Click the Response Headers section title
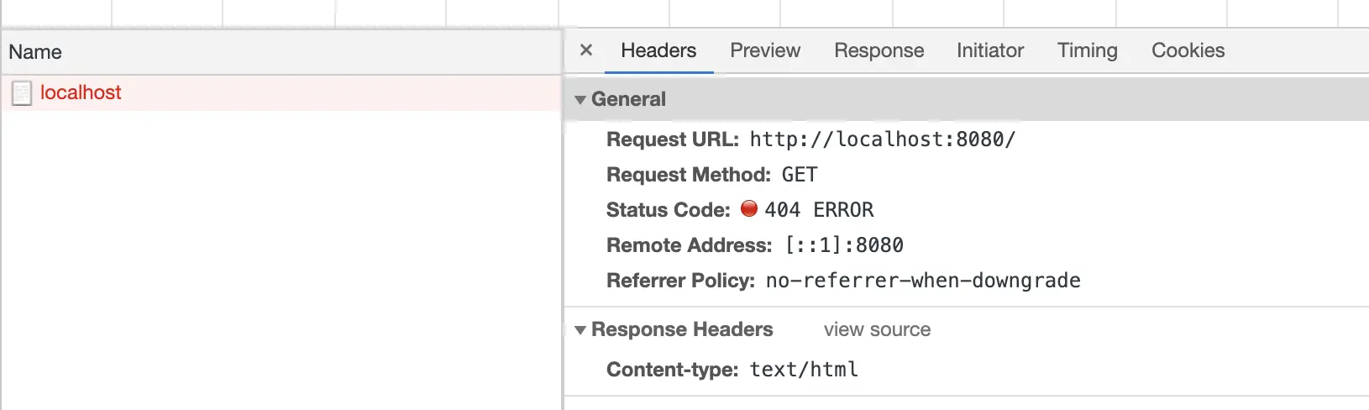 pos(682,329)
